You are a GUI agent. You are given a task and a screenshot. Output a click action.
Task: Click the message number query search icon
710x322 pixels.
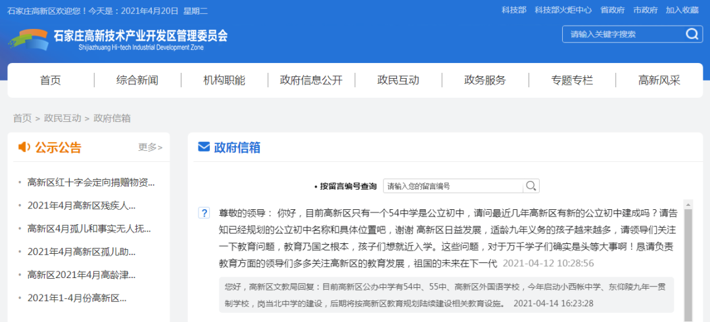click(x=531, y=186)
